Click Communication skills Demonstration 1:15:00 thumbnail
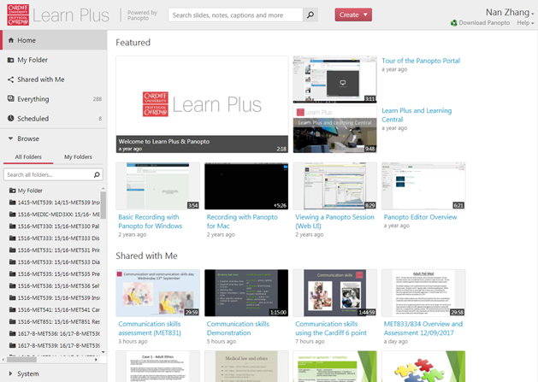 [246, 293]
